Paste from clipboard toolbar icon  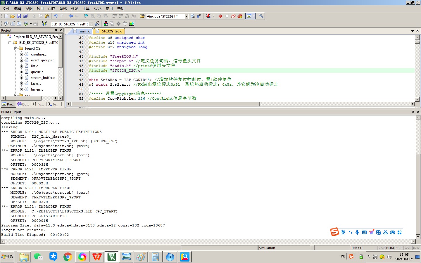coord(47,16)
